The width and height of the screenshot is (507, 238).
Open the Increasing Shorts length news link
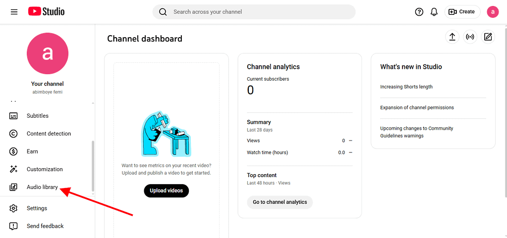[406, 87]
